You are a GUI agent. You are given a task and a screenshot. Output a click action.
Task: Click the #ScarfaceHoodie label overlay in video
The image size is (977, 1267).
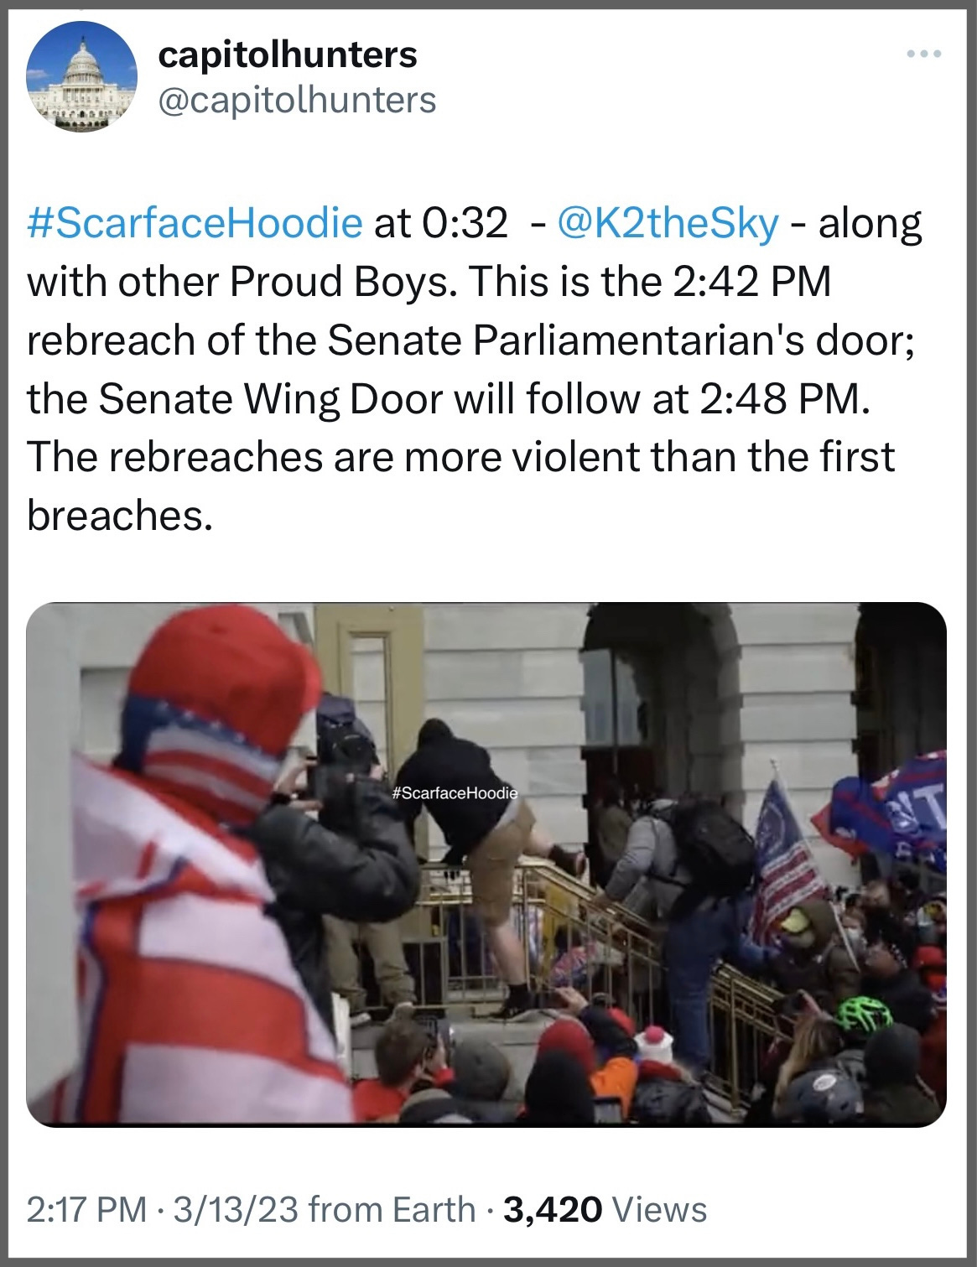point(455,792)
